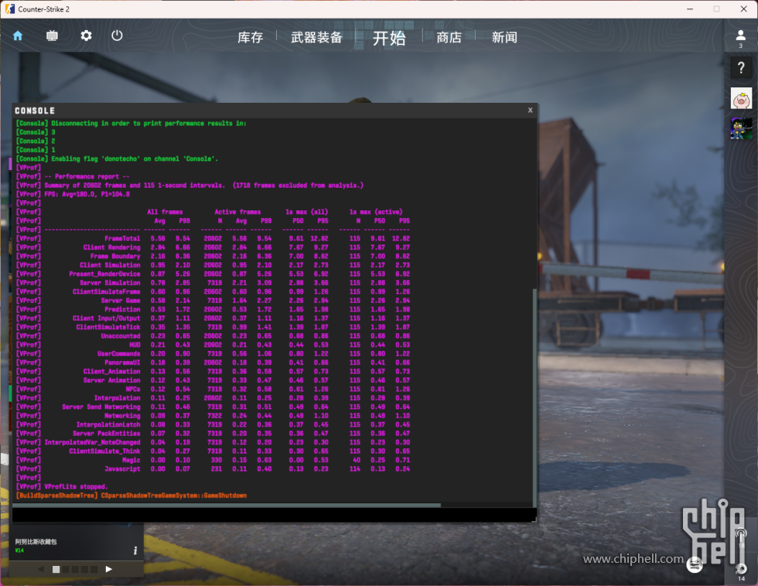Click the CONSOLE title text
The width and height of the screenshot is (758, 586).
(35, 111)
